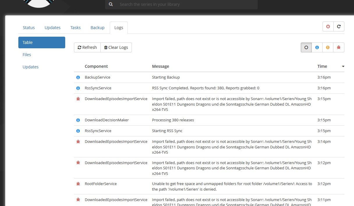The width and height of the screenshot is (354, 206).
Task: Open Updates in the logs sidebar
Action: (x=42, y=67)
